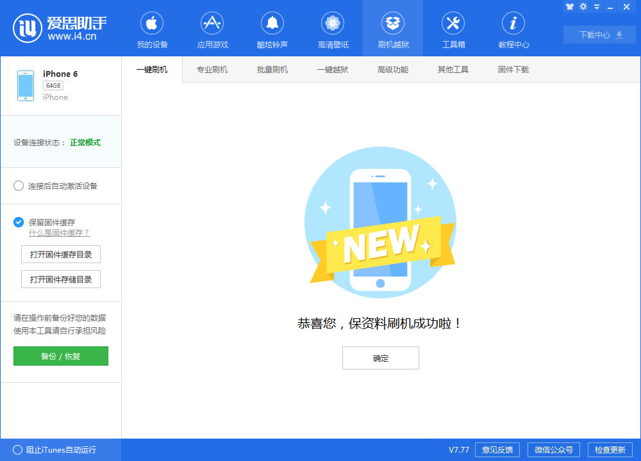Click the theme skin shirt icon

(x=569, y=6)
